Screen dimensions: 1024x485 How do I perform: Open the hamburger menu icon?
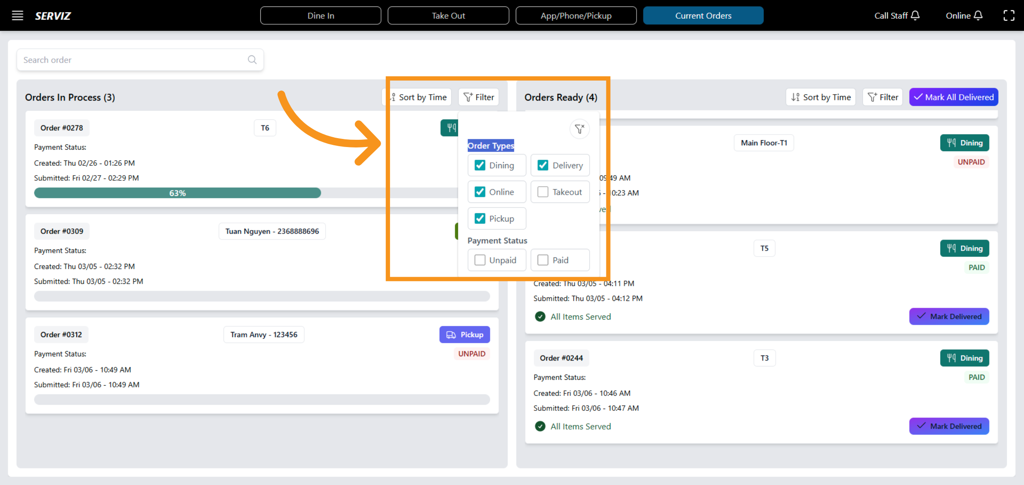pyautogui.click(x=17, y=16)
